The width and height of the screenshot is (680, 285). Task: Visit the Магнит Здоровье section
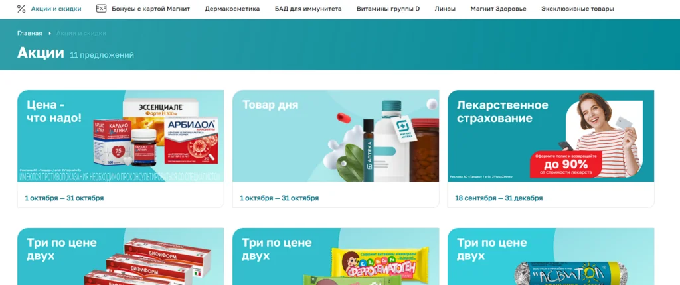pos(498,9)
